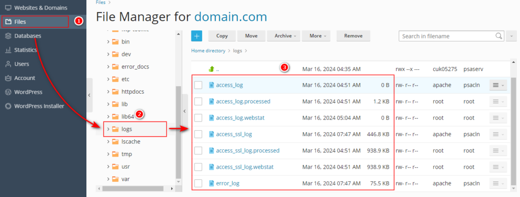Open the access_log.processed row actions menu
This screenshot has height=197, width=520.
pyautogui.click(x=498, y=101)
